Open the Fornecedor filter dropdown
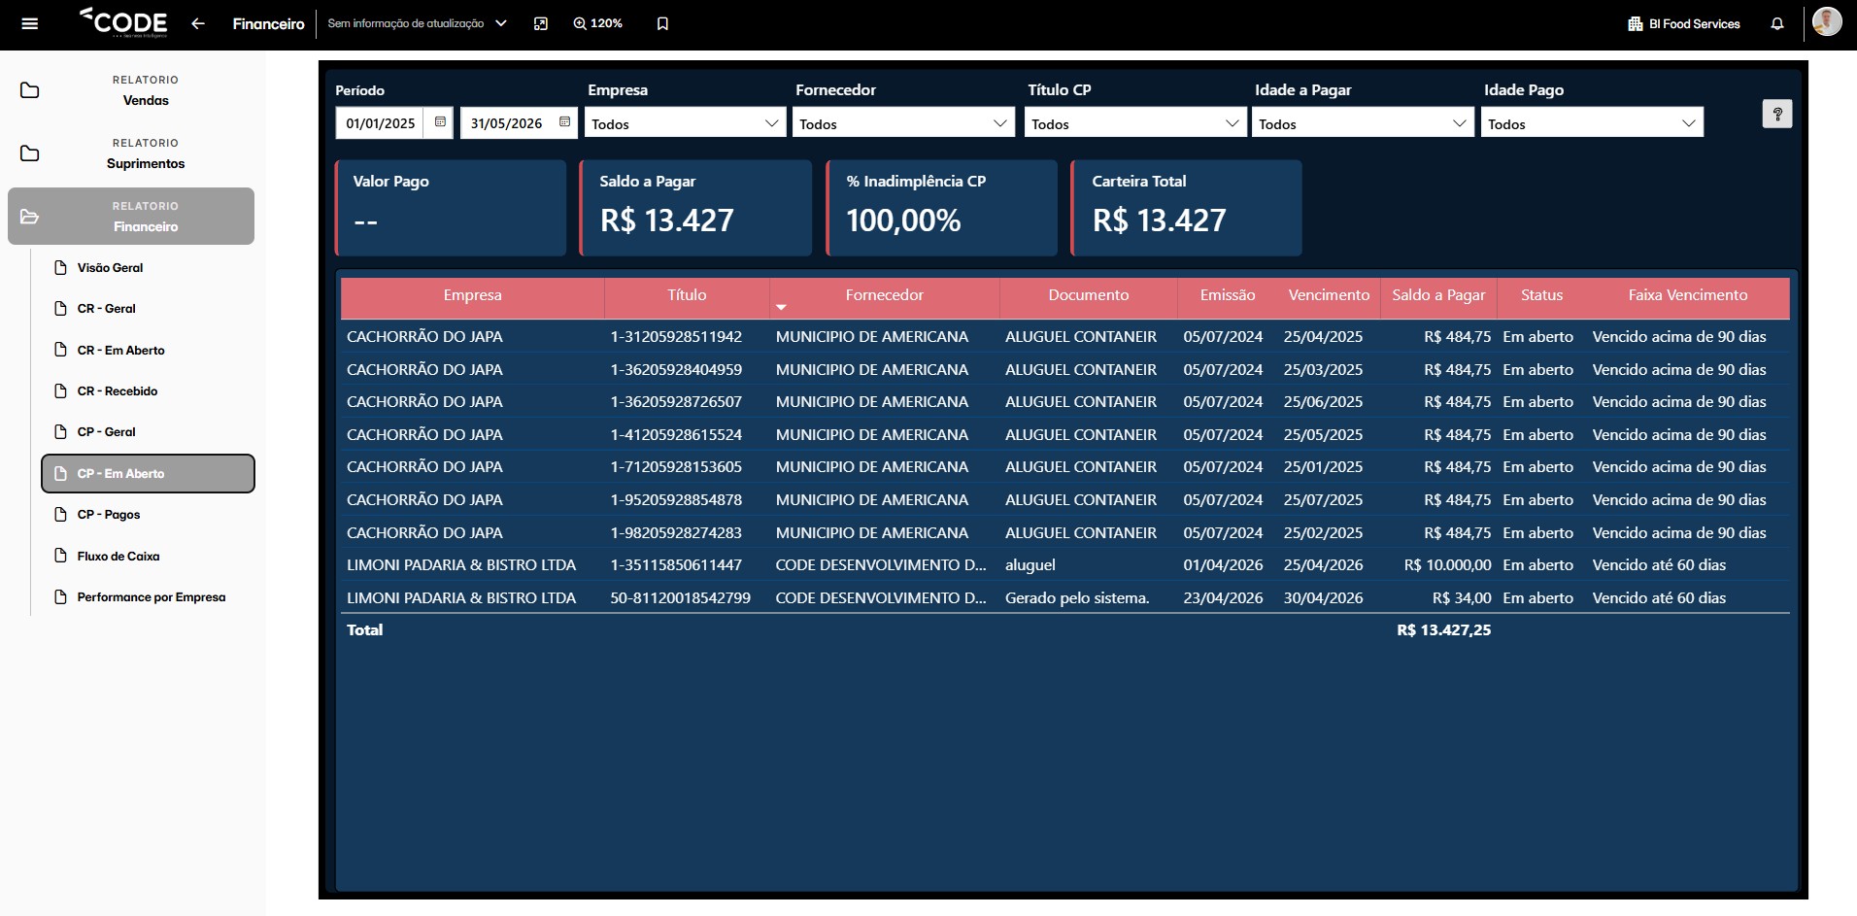The height and width of the screenshot is (916, 1857). [x=903, y=122]
